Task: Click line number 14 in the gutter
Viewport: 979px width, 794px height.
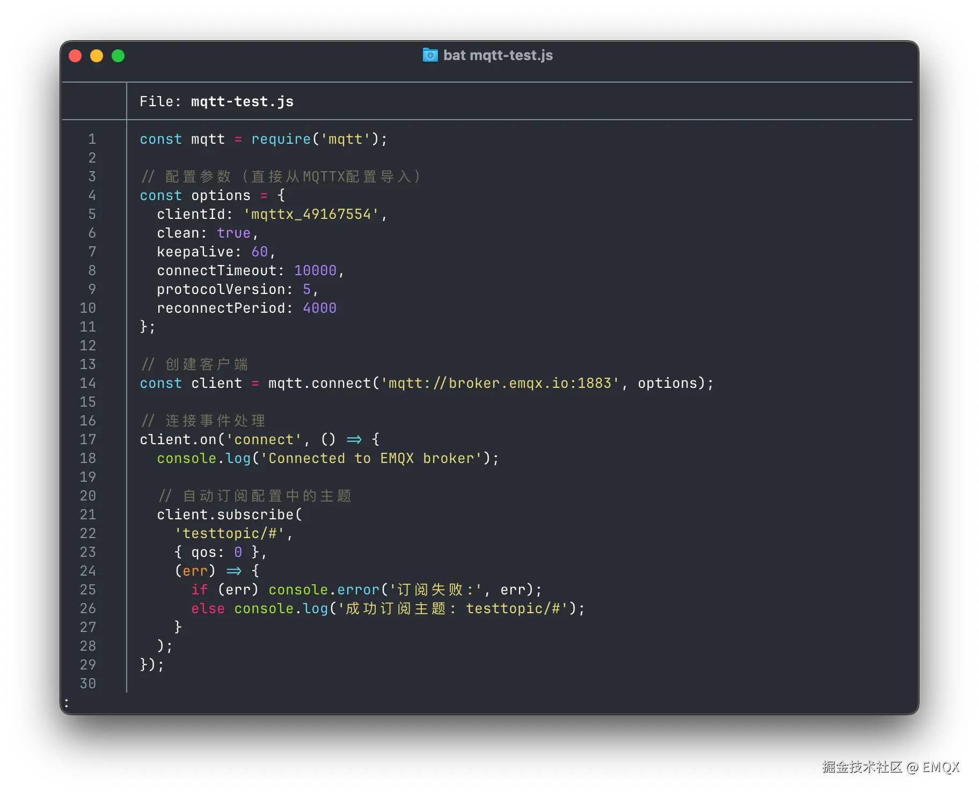Action: coord(88,383)
